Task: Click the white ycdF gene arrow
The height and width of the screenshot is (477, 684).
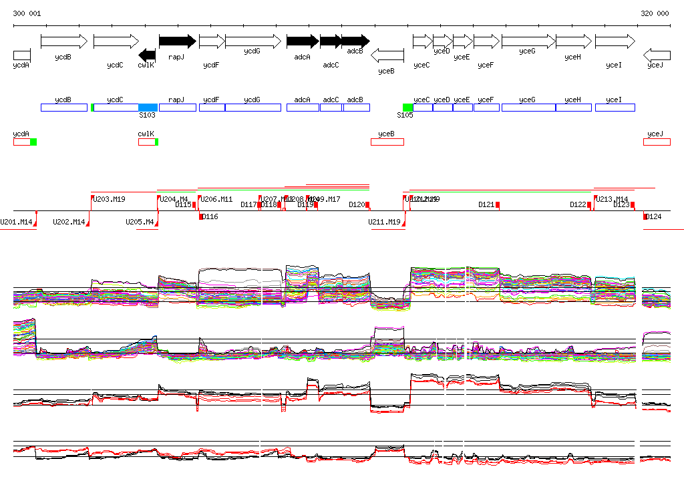Action: click(x=212, y=41)
